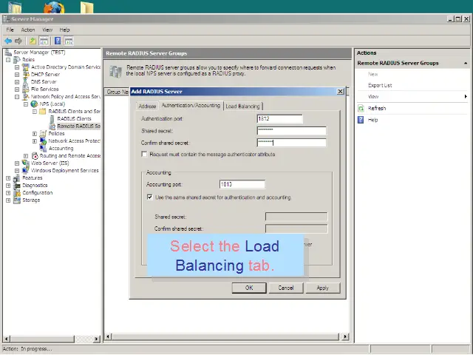Click the Windows Deployment Services icon
This screenshot has height=355, width=473.
pos(26,171)
